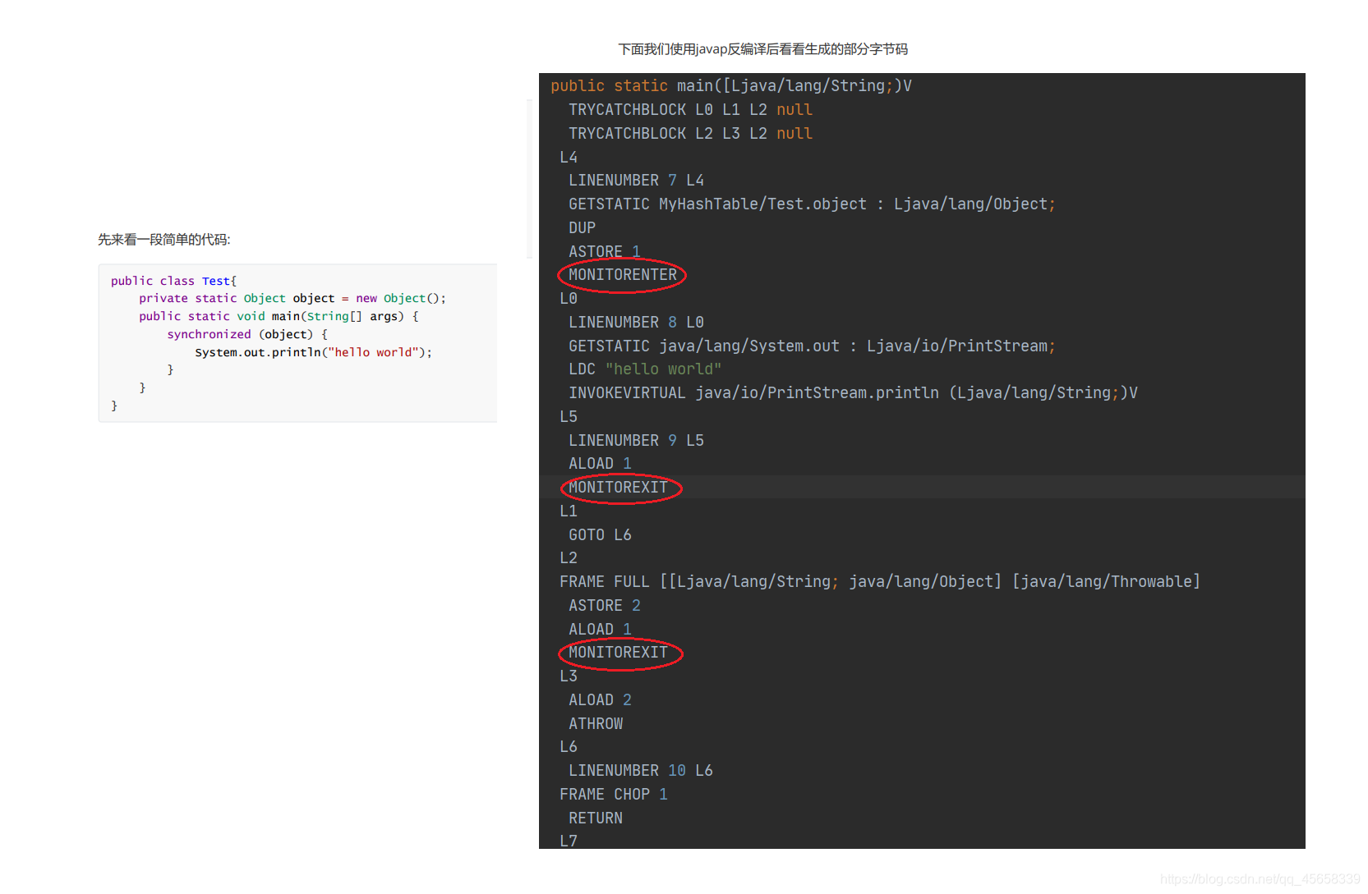Click the 'ASTORE 1' instruction
The width and height of the screenshot is (1368, 894).
click(x=604, y=252)
